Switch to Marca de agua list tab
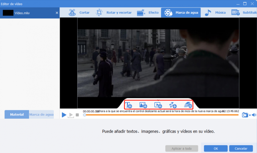The width and height of the screenshot is (257, 153). [x=41, y=114]
